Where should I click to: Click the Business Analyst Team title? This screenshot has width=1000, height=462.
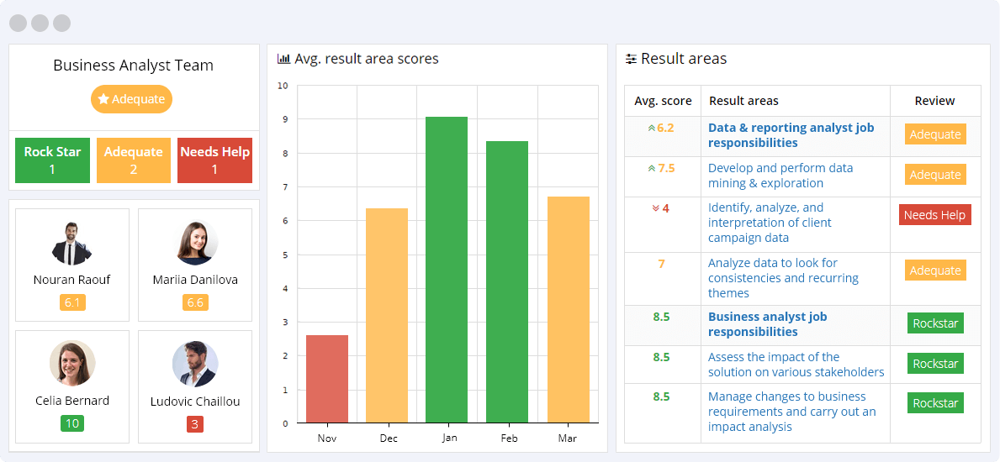(133, 65)
